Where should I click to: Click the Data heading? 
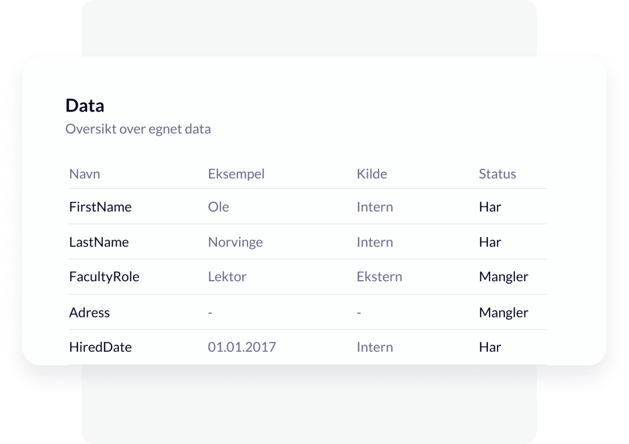(84, 106)
